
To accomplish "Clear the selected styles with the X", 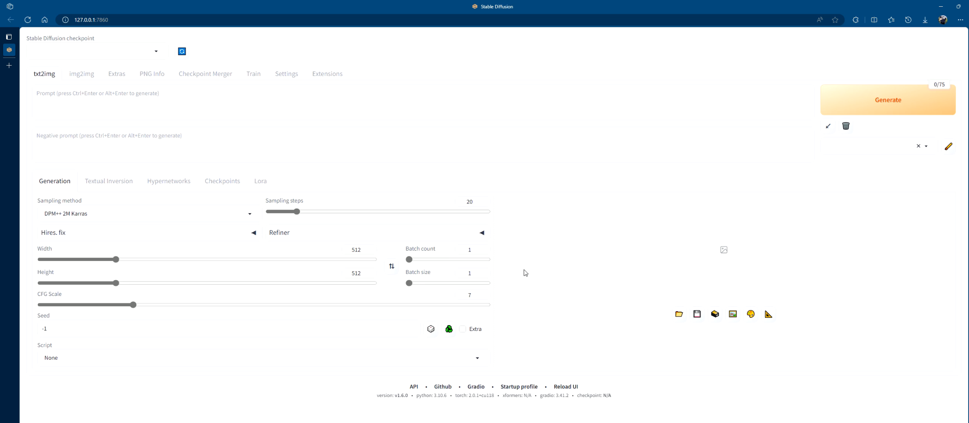I will pos(918,146).
